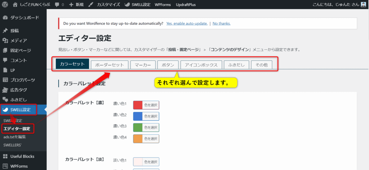Switch to the ボーダーセット tab

(110, 65)
